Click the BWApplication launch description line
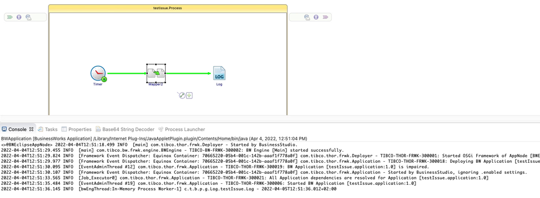Screen dimensions: 540x198 154,138
